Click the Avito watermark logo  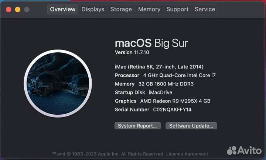[244, 150]
